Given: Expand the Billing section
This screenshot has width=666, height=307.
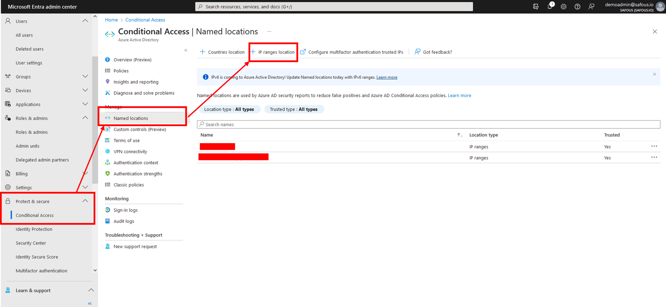Looking at the screenshot, I should coord(85,173).
